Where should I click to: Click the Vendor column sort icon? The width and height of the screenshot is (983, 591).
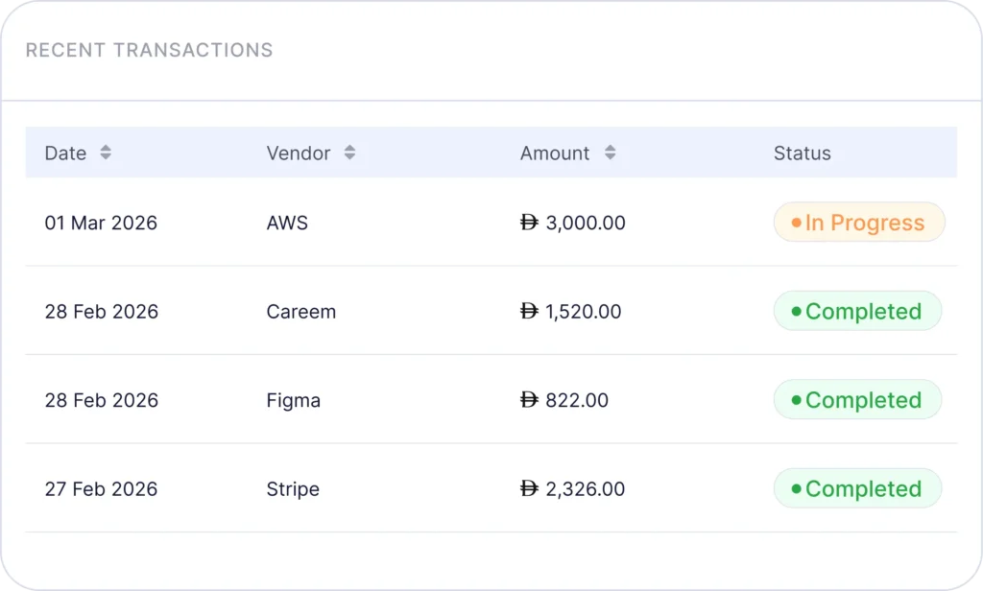click(349, 153)
